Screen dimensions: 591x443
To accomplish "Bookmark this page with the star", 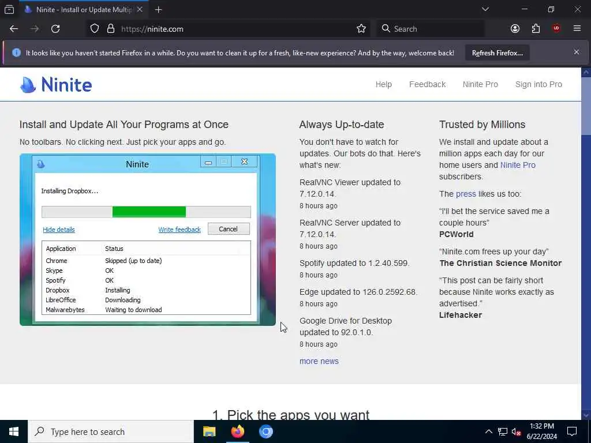I will (361, 29).
